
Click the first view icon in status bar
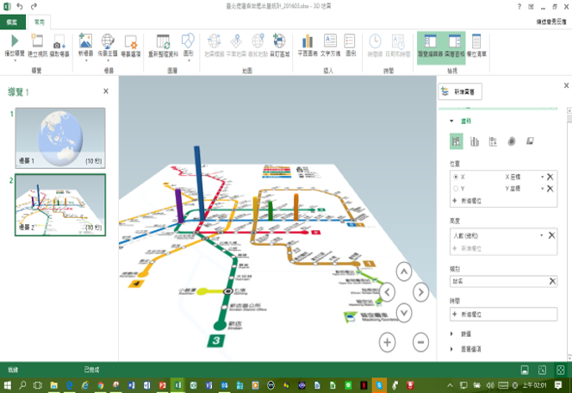tap(525, 370)
